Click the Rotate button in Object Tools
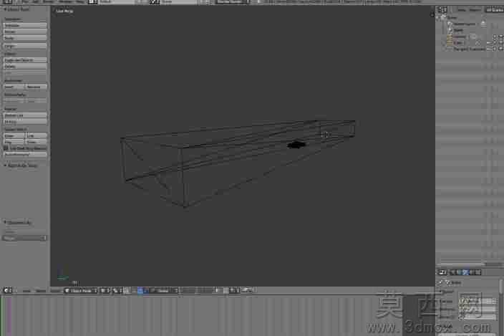Image resolution: width=504 pixels, height=336 pixels. click(25, 32)
